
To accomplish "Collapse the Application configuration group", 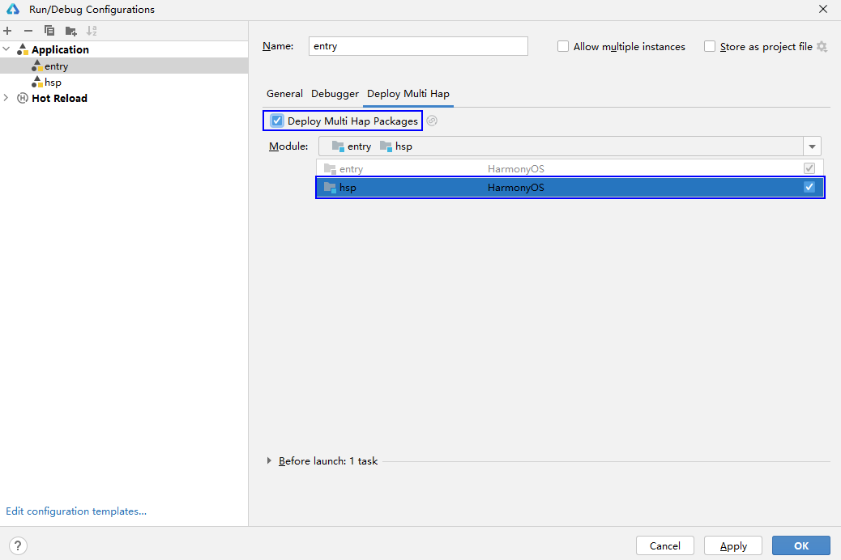I will (6, 49).
